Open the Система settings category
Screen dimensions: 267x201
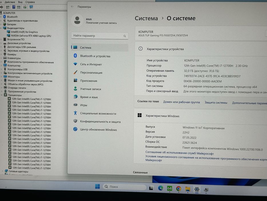(x=100, y=47)
